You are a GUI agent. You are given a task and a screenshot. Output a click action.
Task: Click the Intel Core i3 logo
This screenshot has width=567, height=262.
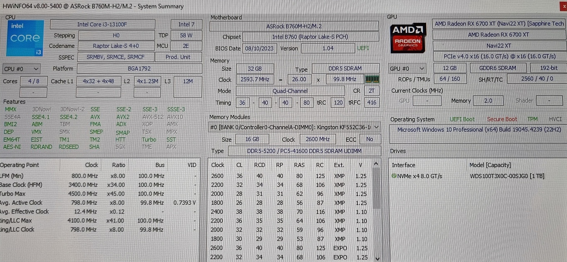point(24,38)
